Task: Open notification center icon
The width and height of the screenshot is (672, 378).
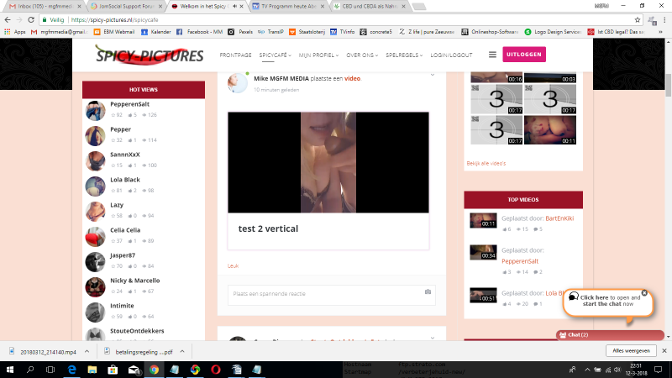Action: click(659, 370)
